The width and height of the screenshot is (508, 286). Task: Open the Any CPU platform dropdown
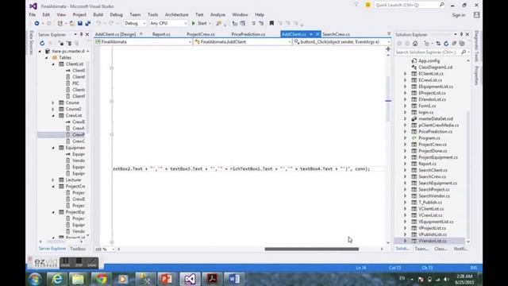168,23
